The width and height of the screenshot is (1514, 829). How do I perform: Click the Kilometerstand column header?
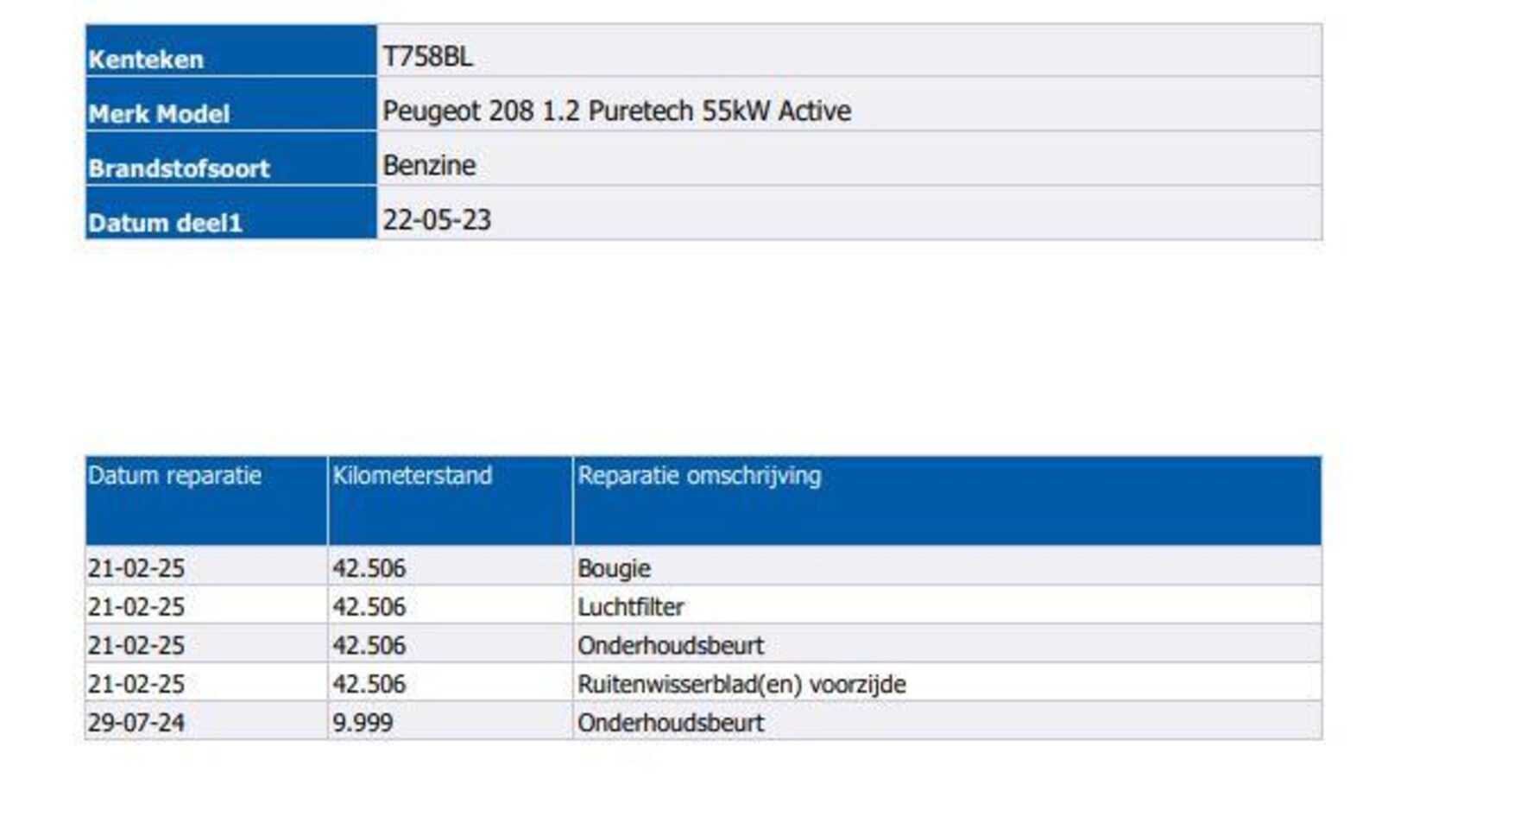pos(412,476)
